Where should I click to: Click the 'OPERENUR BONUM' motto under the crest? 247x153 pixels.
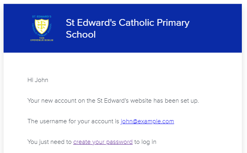pos(42,40)
